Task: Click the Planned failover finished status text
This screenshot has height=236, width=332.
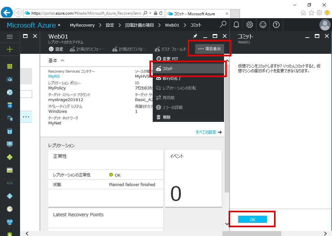Action: 132,184
